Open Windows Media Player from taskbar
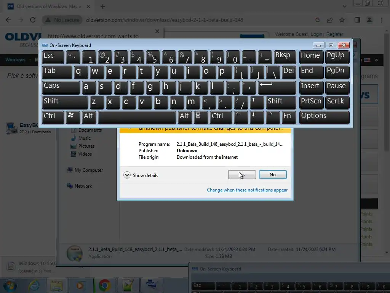The image size is (390, 293). (x=80, y=285)
